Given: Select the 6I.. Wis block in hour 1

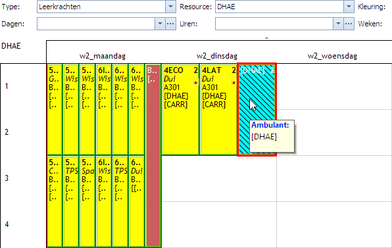Looking at the screenshot, I should (x=104, y=109).
